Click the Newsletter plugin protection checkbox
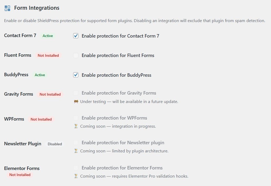Image resolution: width=271 pixels, height=186 pixels. pyautogui.click(x=76, y=142)
